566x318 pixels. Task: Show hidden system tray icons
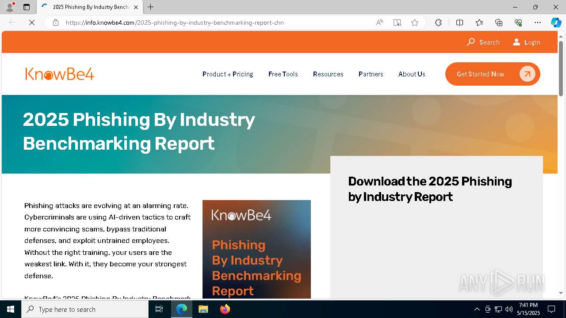[x=477, y=309]
